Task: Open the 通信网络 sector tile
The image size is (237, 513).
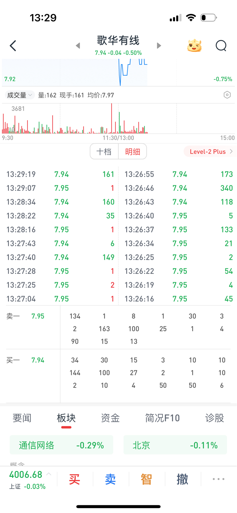Action: 61,445
